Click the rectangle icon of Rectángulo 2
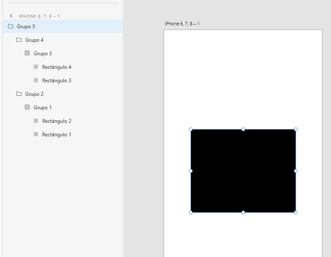This screenshot has height=257, width=331. click(36, 121)
